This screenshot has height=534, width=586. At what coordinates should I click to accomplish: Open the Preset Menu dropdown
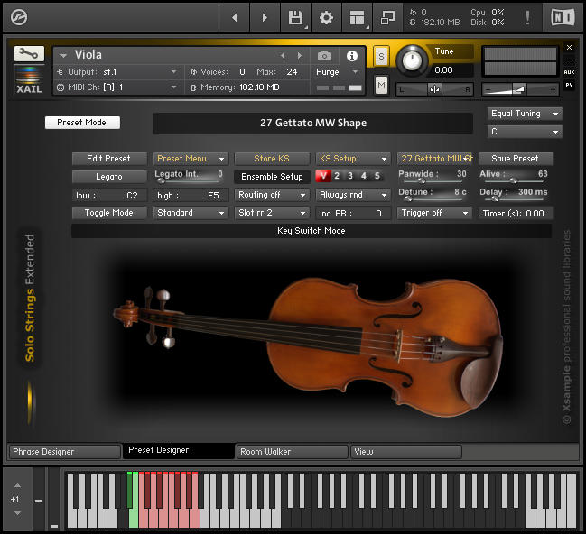[191, 159]
